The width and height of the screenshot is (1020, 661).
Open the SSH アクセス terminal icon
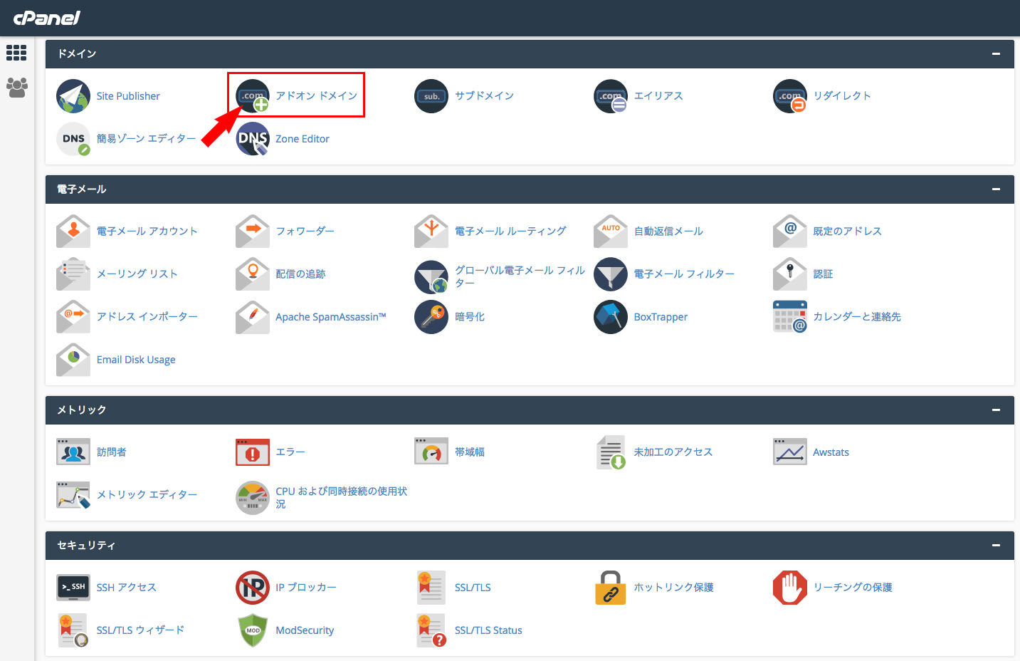click(73, 588)
